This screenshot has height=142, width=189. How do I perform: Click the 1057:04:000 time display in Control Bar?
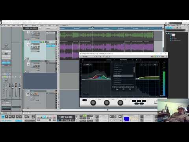click(x=66, y=117)
